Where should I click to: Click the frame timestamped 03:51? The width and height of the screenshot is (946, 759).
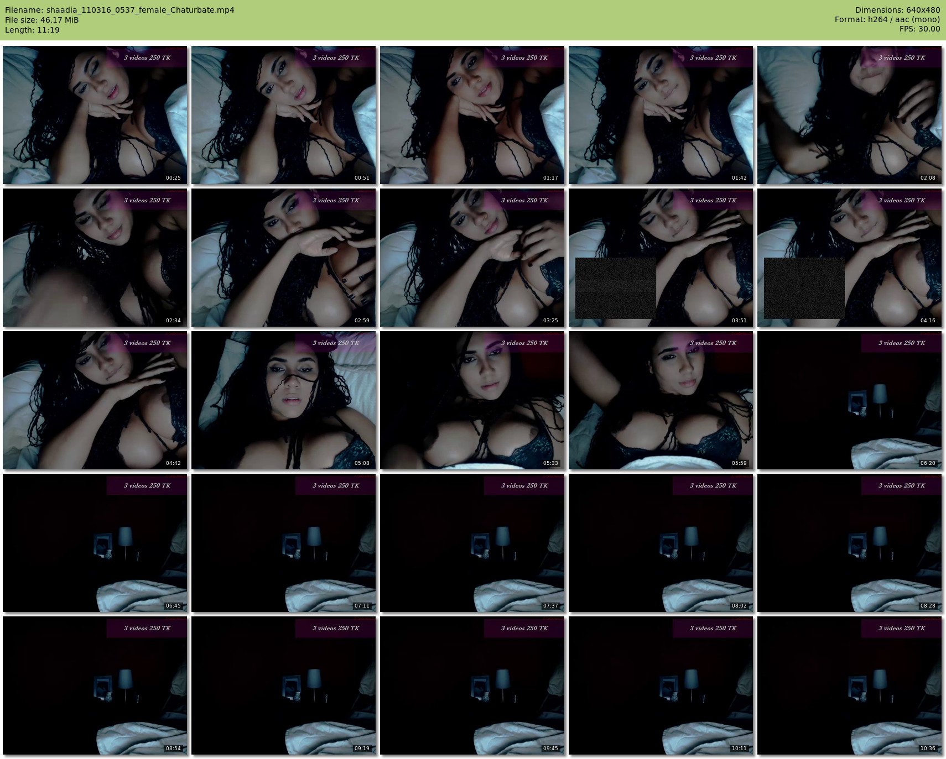pyautogui.click(x=661, y=258)
